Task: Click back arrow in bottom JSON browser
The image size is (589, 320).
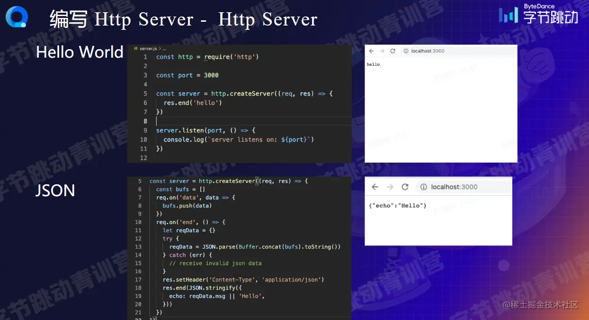Action: pyautogui.click(x=375, y=187)
